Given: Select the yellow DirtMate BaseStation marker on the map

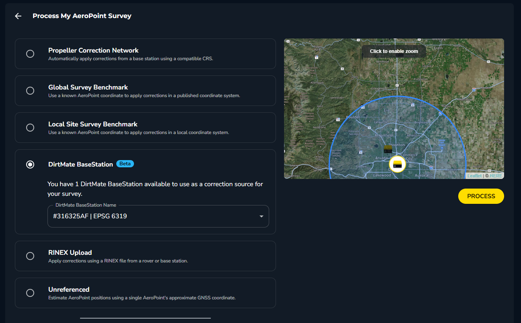Looking at the screenshot, I should pos(397,165).
